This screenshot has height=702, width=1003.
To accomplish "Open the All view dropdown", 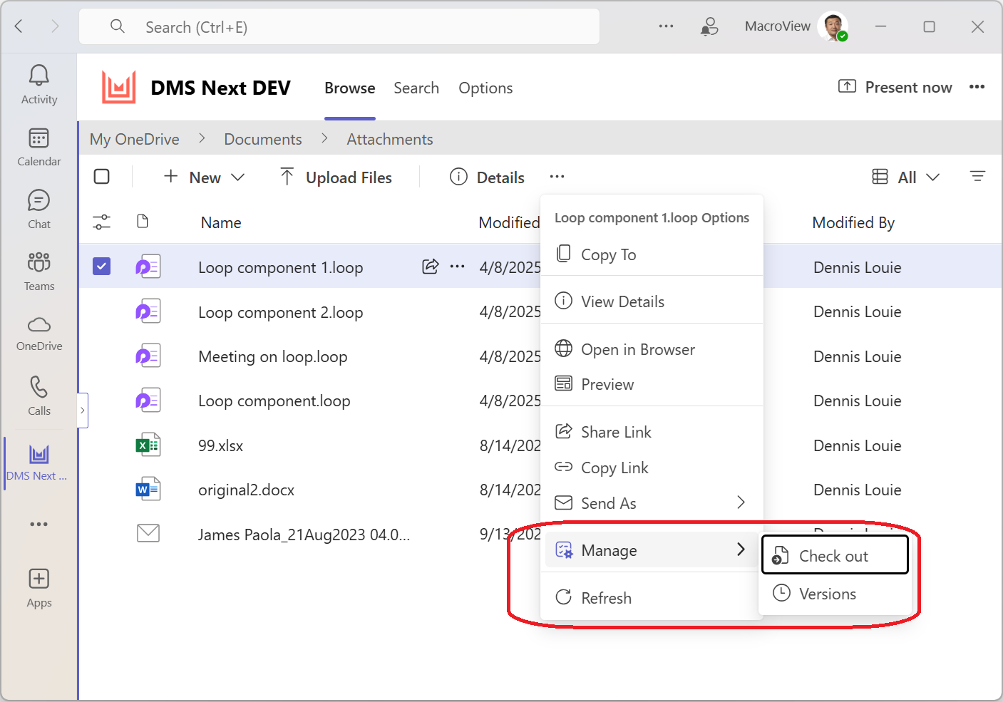I will point(906,177).
